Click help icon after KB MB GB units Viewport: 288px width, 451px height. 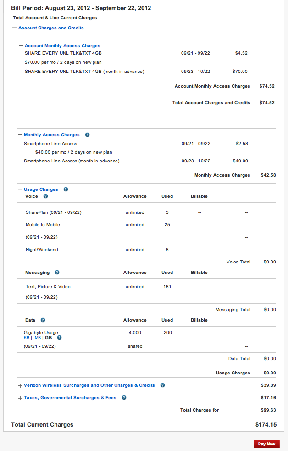pos(59,338)
